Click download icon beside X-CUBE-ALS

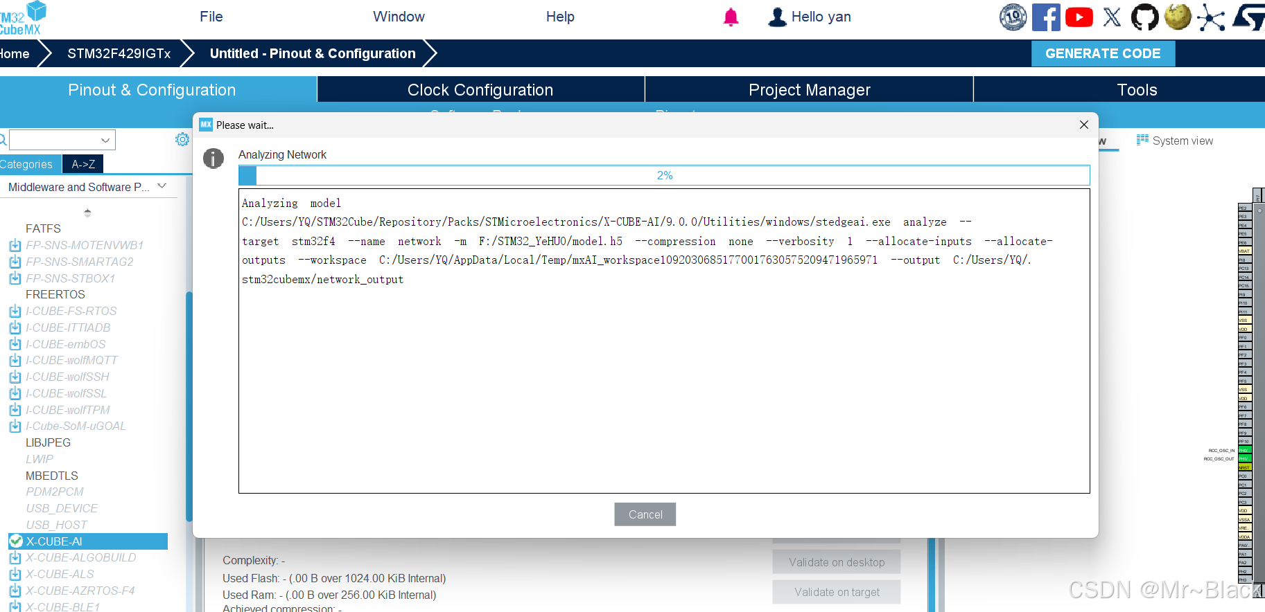[x=15, y=574]
